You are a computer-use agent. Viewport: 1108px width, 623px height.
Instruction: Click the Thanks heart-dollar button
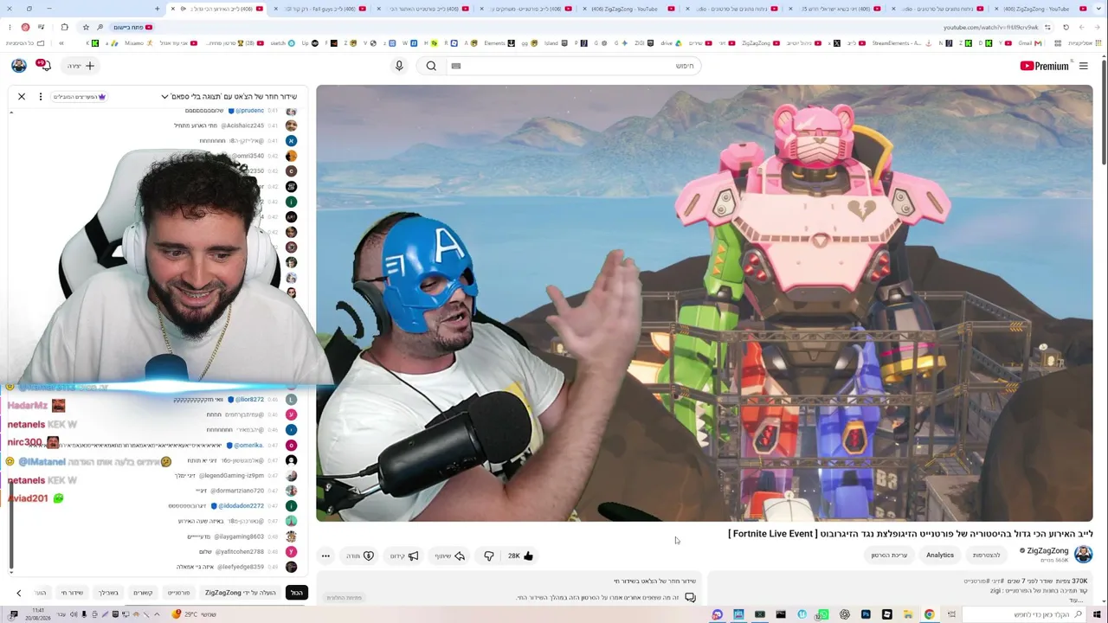[x=360, y=556]
